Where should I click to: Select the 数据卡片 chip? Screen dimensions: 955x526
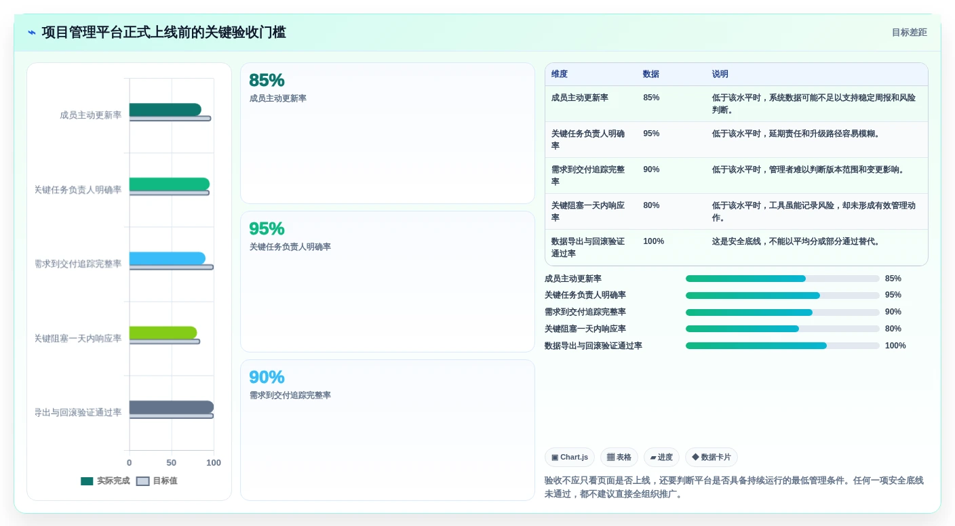coord(712,458)
